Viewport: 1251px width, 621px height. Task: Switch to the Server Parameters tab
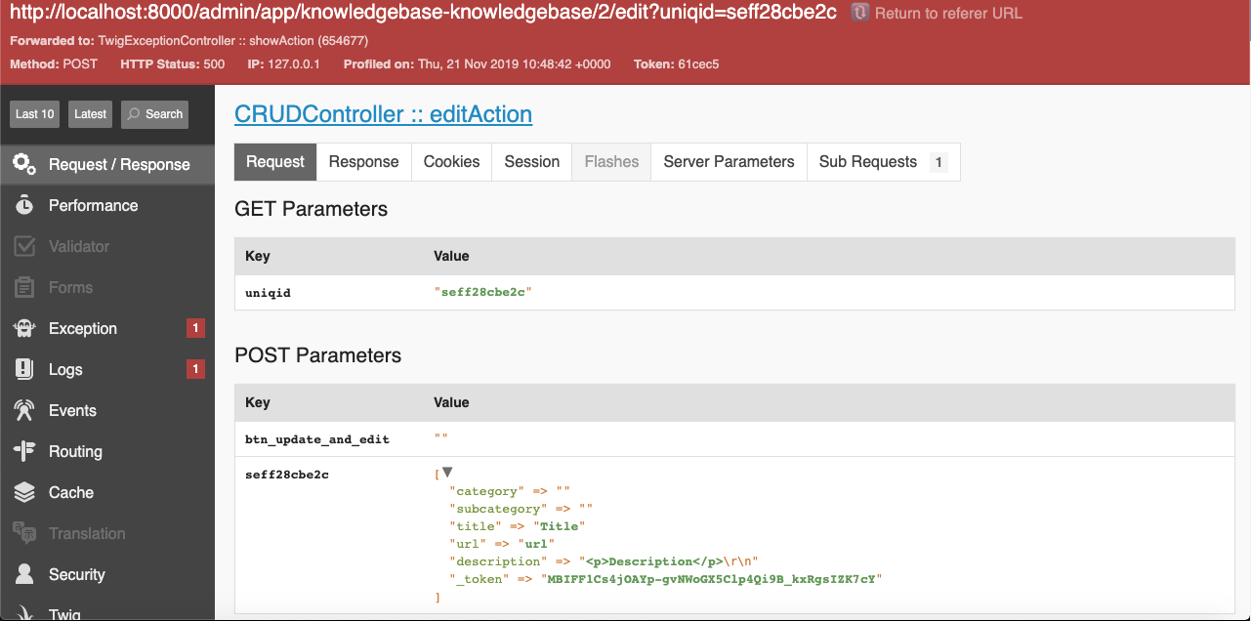(x=729, y=162)
